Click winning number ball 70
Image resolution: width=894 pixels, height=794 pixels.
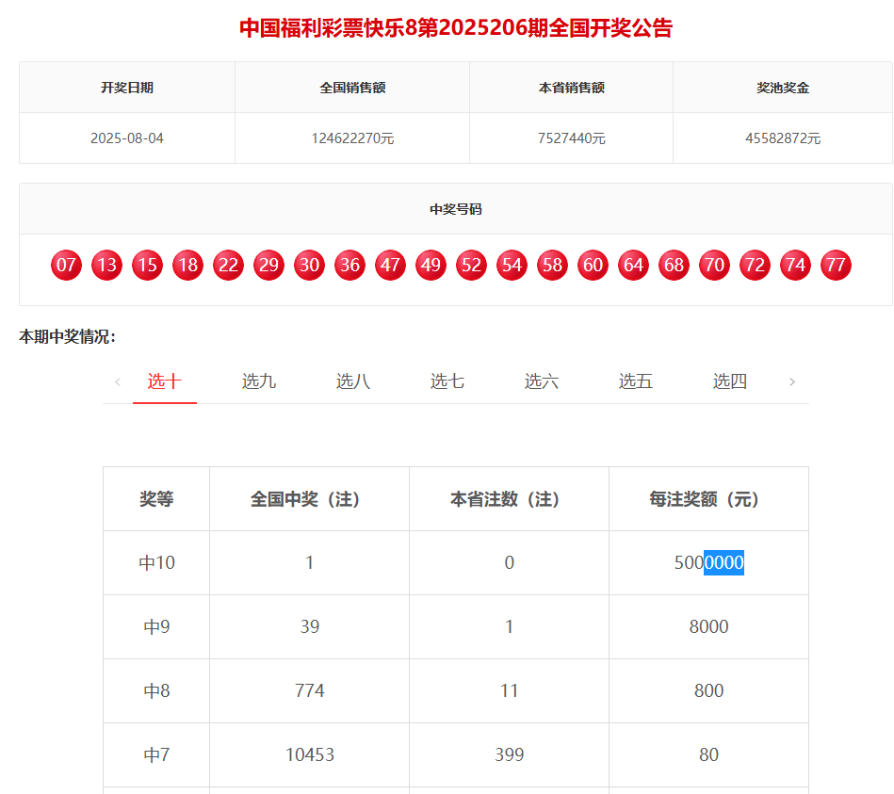pos(714,265)
